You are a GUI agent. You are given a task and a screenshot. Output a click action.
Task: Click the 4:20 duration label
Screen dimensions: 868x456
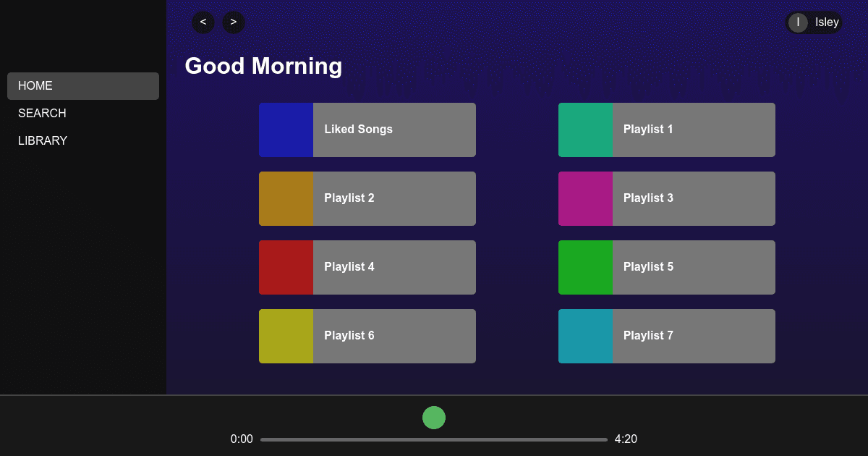click(626, 439)
